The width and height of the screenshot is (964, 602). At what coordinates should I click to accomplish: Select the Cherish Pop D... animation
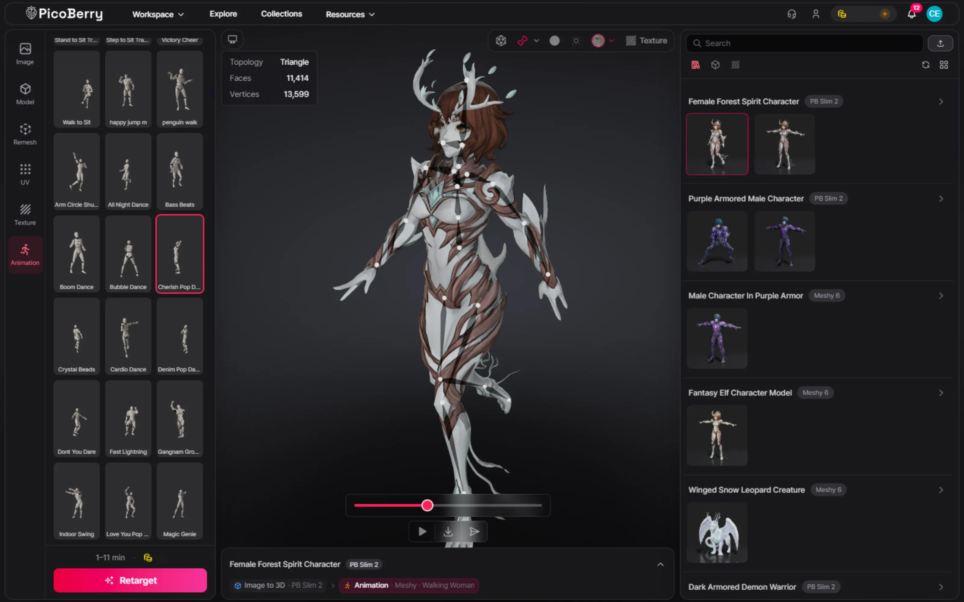[180, 254]
